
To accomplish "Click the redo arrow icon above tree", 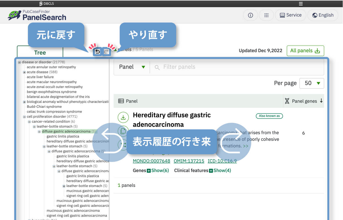I will 107,51.
